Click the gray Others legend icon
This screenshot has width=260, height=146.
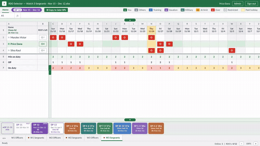[x=136, y=10]
